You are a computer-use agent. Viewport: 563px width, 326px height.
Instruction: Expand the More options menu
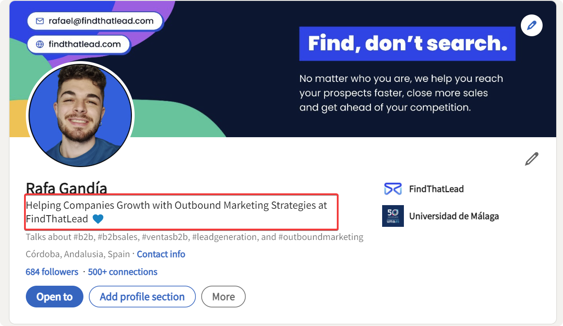click(x=223, y=297)
